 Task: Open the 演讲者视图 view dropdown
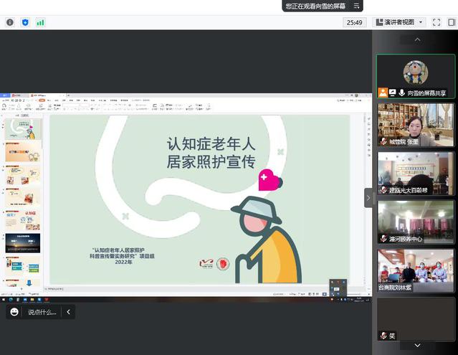399,22
